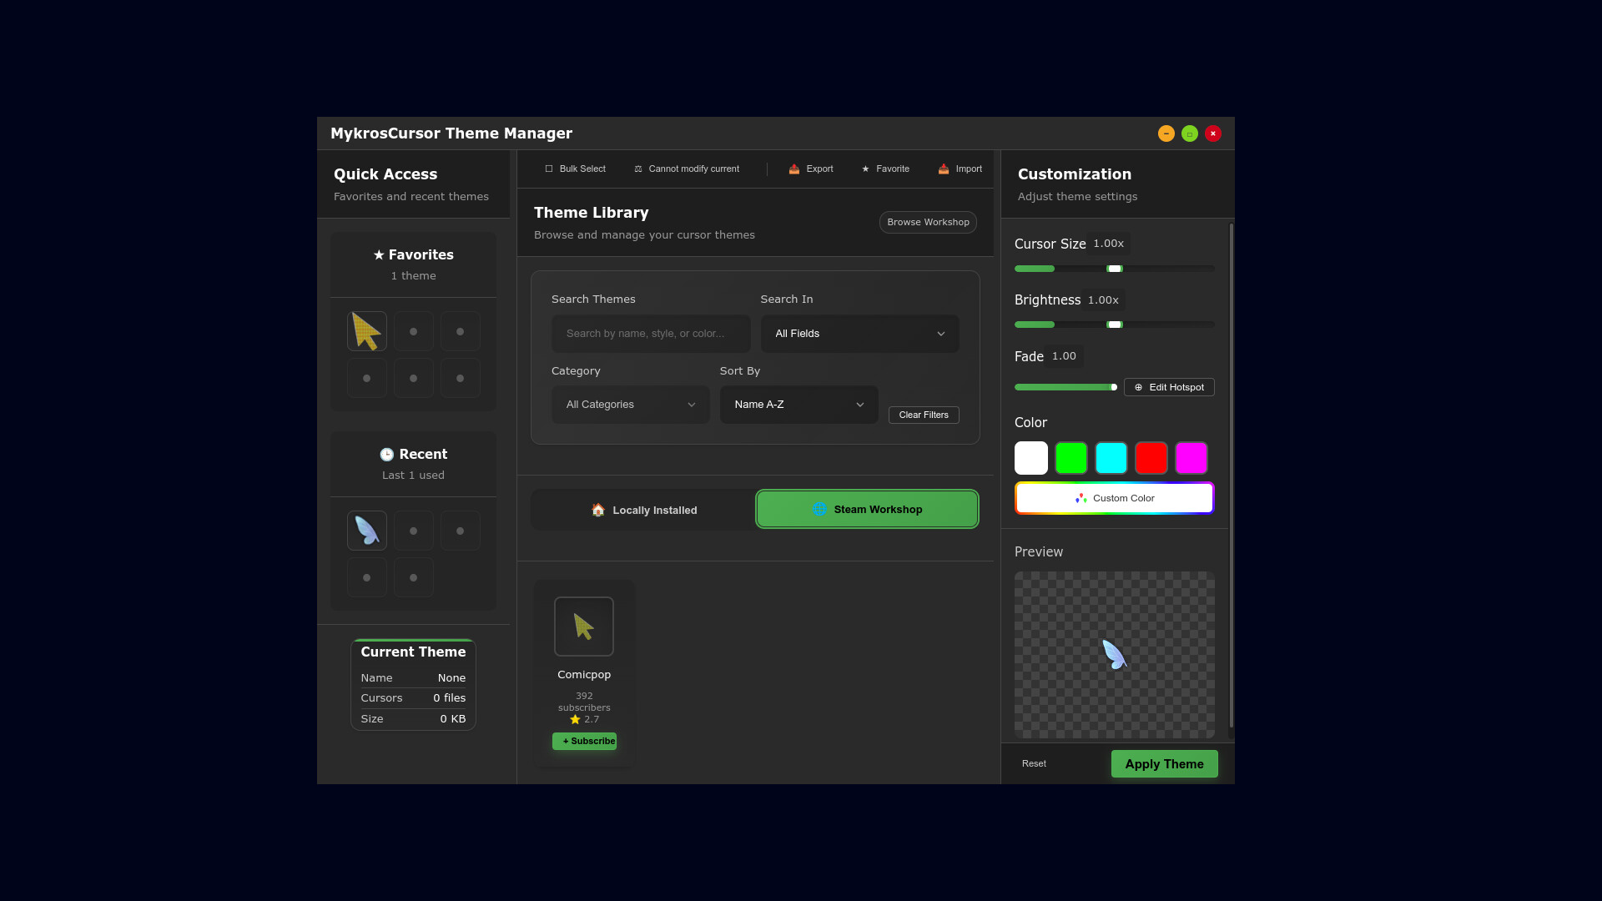
Task: Open the Comicpop theme cursor thumbnail
Action: (583, 627)
